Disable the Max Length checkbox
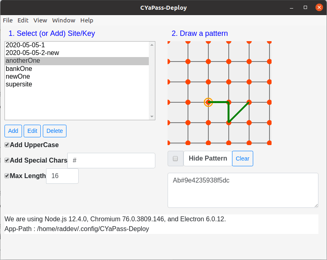Image resolution: width=327 pixels, height=260 pixels. 7,176
